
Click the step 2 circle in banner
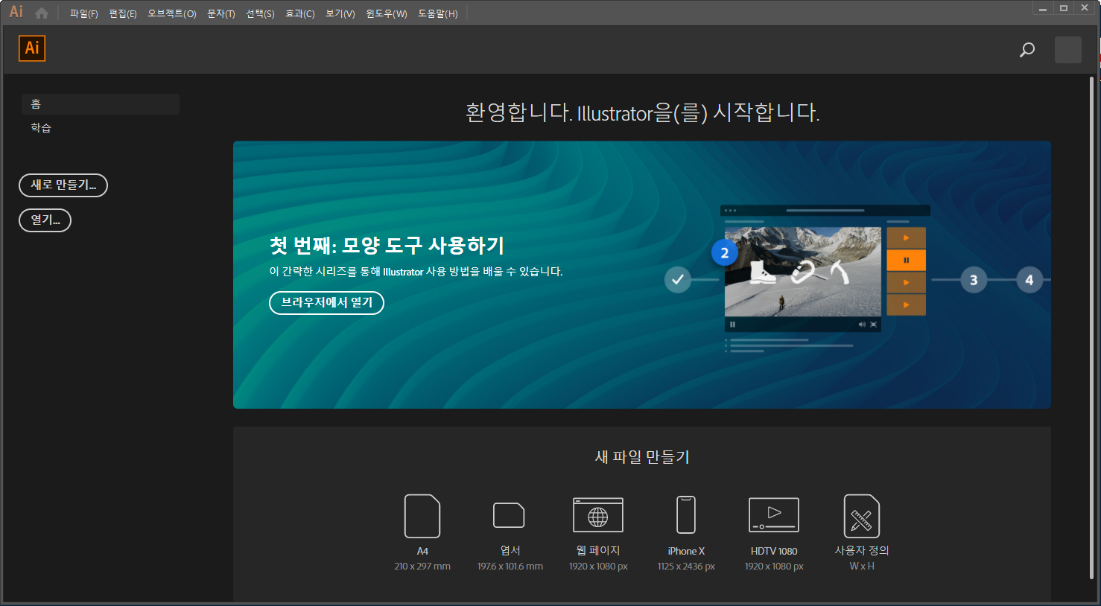[725, 253]
